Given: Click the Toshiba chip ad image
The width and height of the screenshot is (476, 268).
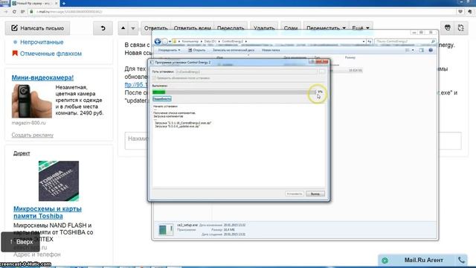Looking at the screenshot, I should (x=59, y=181).
